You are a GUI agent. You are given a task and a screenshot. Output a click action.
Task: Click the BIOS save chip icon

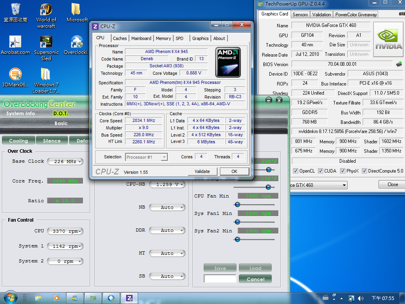(x=399, y=64)
